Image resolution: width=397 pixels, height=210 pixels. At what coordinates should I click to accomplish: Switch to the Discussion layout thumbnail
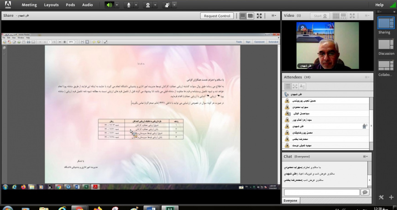(x=386, y=45)
